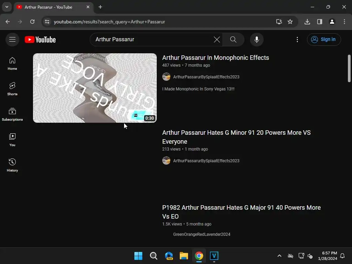This screenshot has height=264, width=352.
Task: Open notifications bell in taskbar
Action: [343, 256]
